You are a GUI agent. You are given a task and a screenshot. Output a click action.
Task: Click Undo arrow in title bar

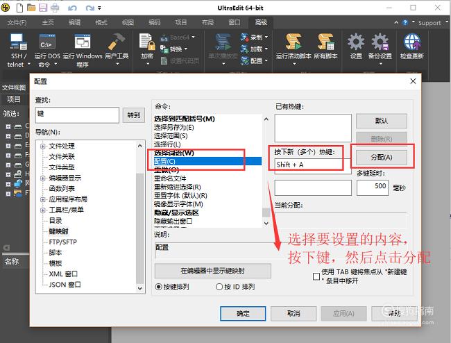click(72, 8)
